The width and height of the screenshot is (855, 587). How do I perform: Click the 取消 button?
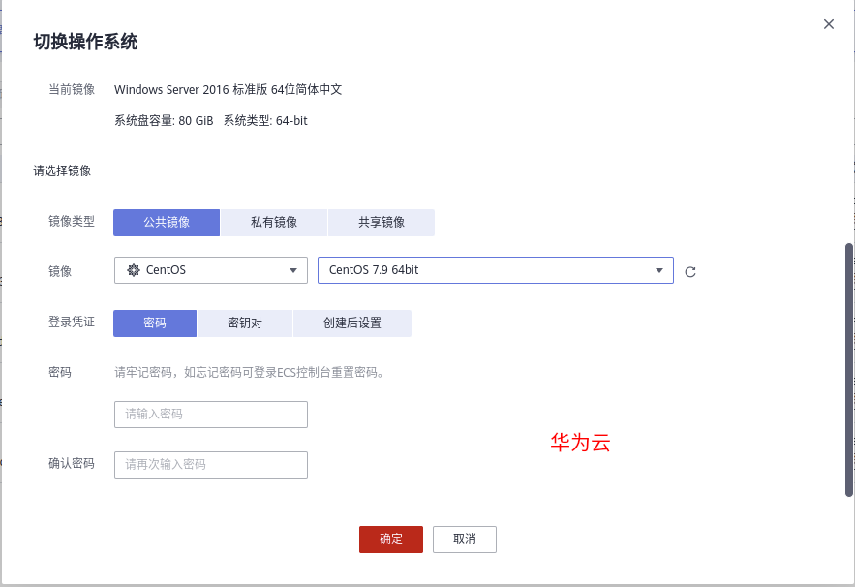465,540
